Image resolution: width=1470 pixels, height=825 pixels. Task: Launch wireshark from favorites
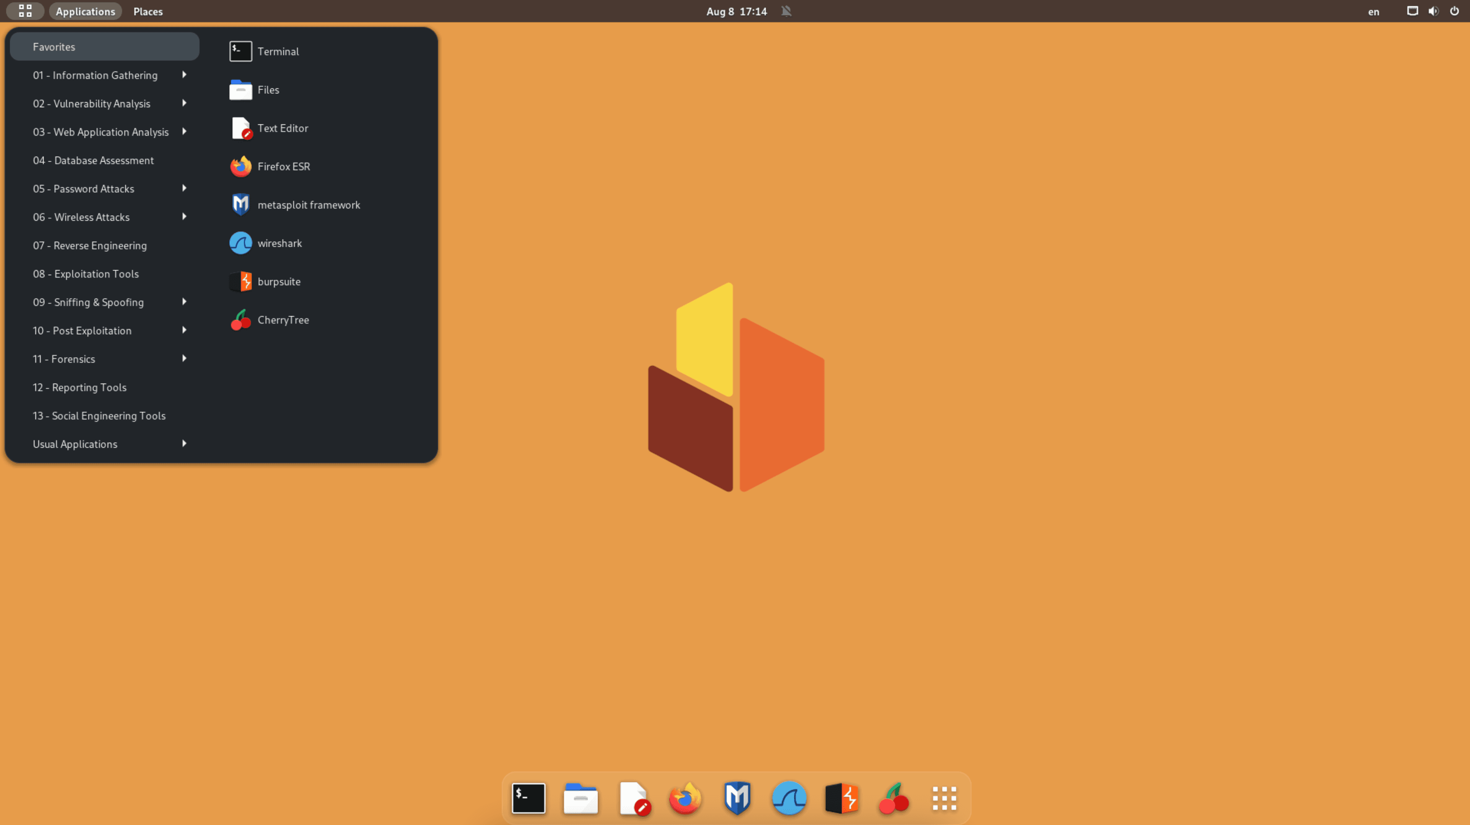tap(279, 242)
